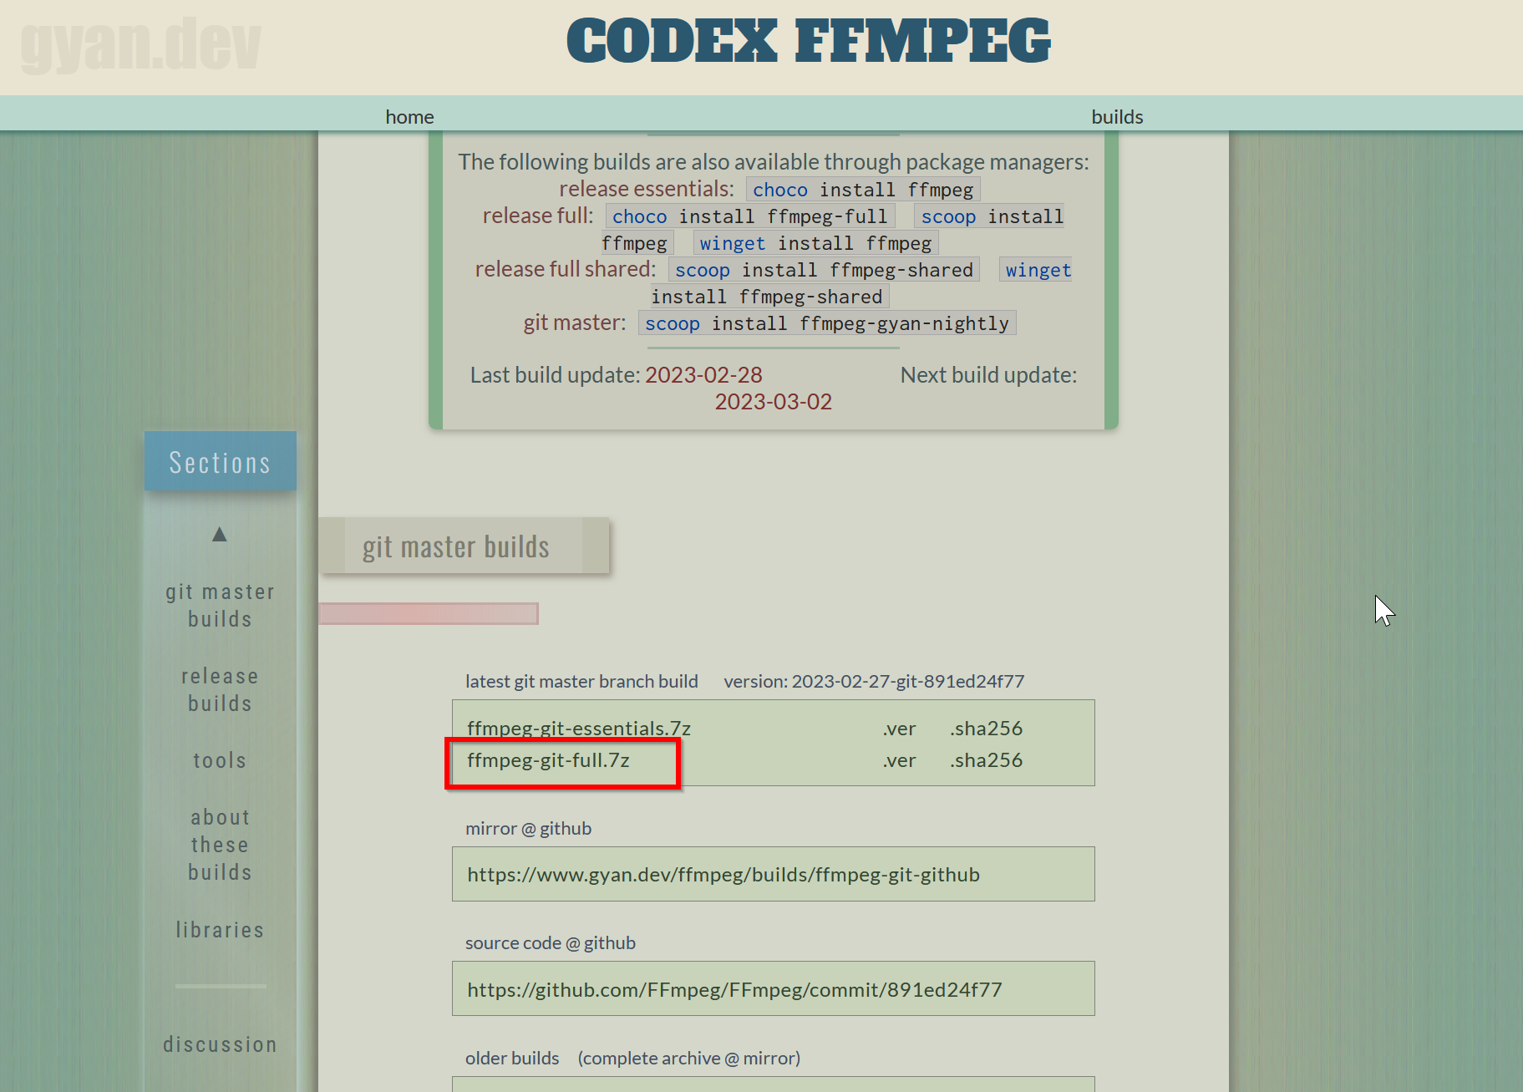Download ffmpeg-git-full.7z

pyautogui.click(x=548, y=760)
